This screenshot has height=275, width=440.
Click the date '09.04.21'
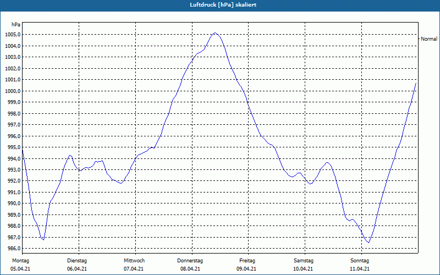(x=246, y=269)
